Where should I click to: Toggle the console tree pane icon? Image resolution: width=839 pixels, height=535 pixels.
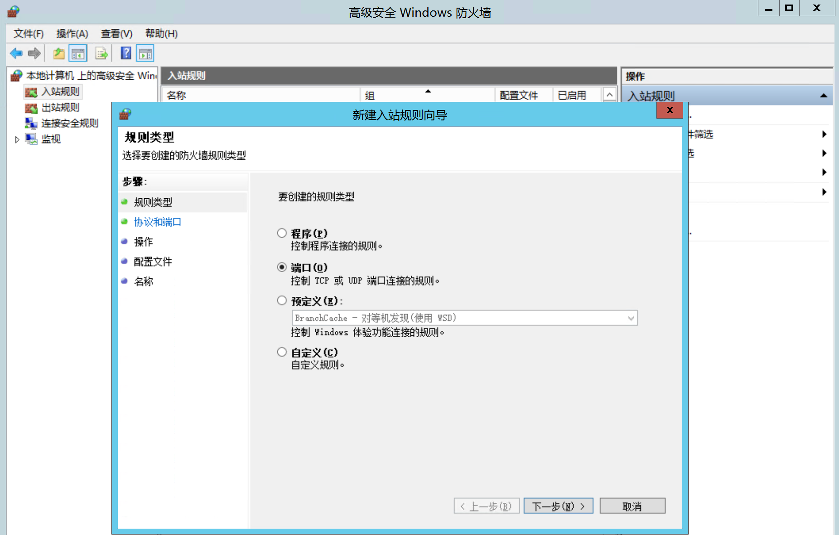[x=77, y=53]
